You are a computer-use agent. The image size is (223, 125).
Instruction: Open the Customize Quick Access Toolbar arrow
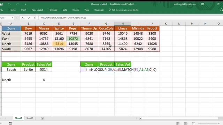click(25, 4)
